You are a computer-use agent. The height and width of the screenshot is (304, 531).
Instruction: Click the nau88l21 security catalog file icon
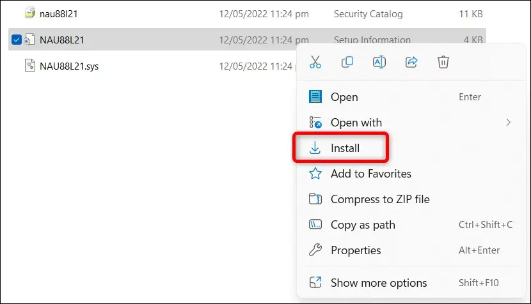pos(30,13)
